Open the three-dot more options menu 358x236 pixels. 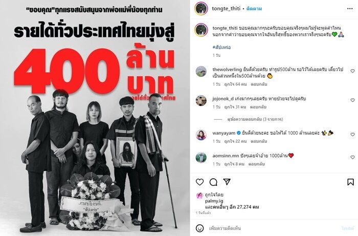(x=350, y=9)
